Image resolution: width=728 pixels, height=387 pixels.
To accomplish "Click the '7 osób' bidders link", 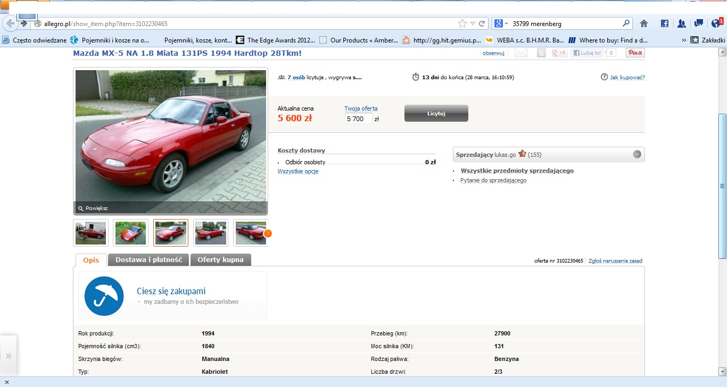I will pyautogui.click(x=296, y=77).
